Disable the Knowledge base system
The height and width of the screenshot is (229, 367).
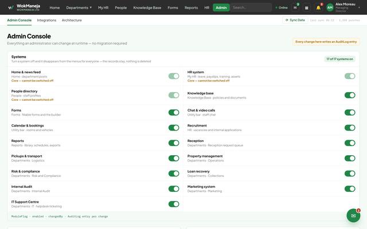pyautogui.click(x=350, y=95)
